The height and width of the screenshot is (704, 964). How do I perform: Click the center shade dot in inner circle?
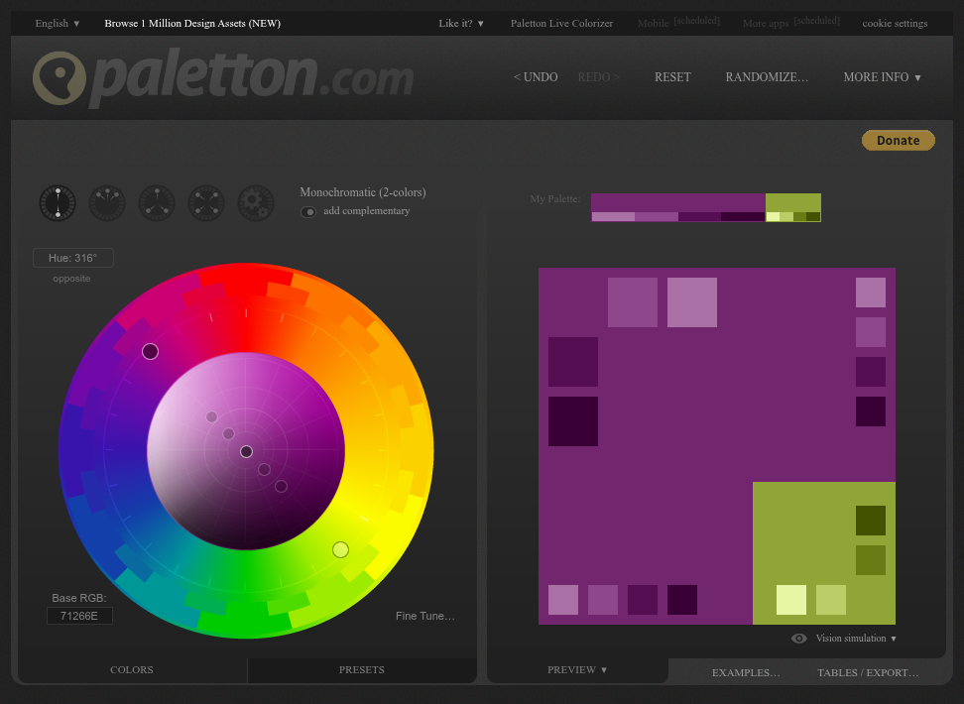tap(246, 452)
